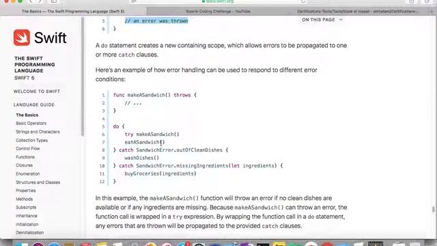Image resolution: width=437 pixels, height=246 pixels.
Task: Open THE SWIFT PROGRAMMING LANGUAGE sidebar heading
Action: 35,64
